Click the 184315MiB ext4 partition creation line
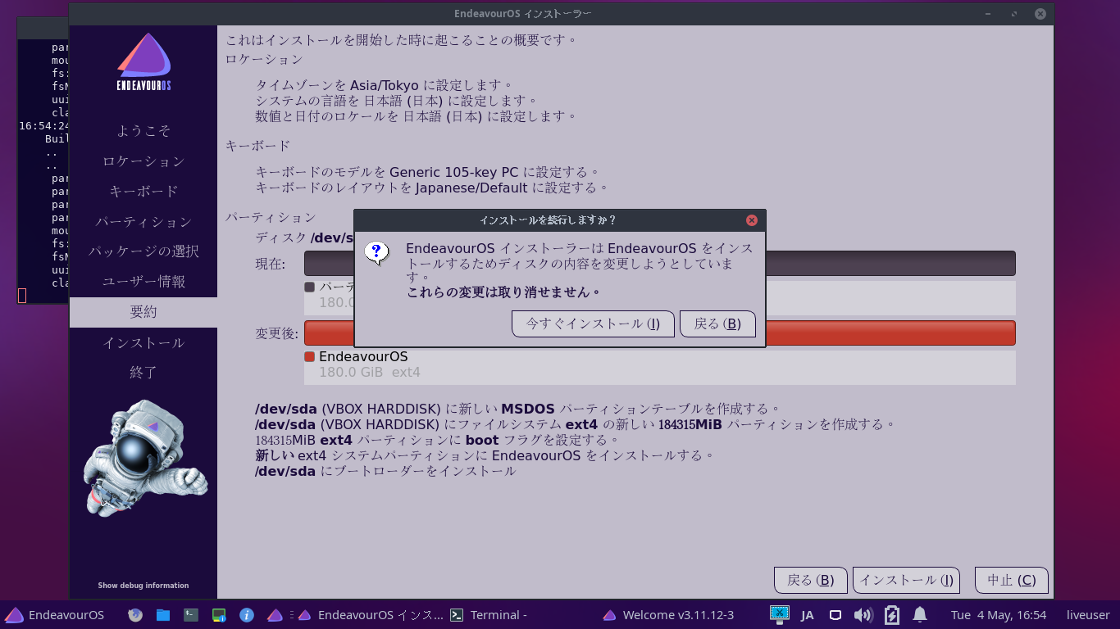This screenshot has height=629, width=1120. click(x=575, y=424)
